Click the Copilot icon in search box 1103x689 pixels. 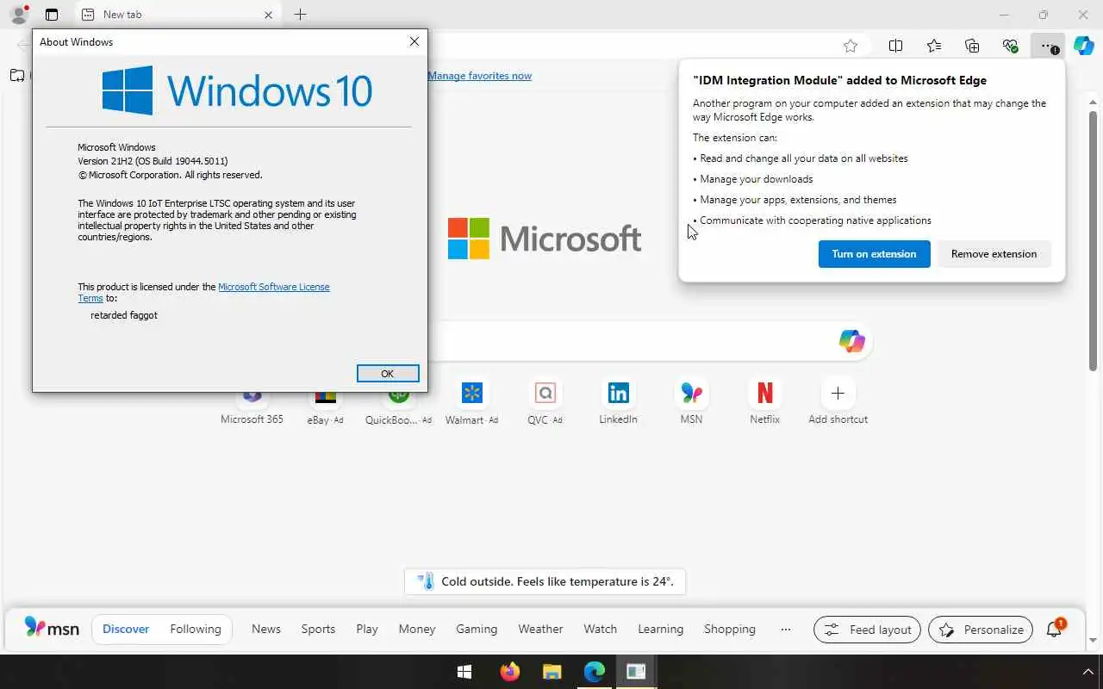coord(851,341)
